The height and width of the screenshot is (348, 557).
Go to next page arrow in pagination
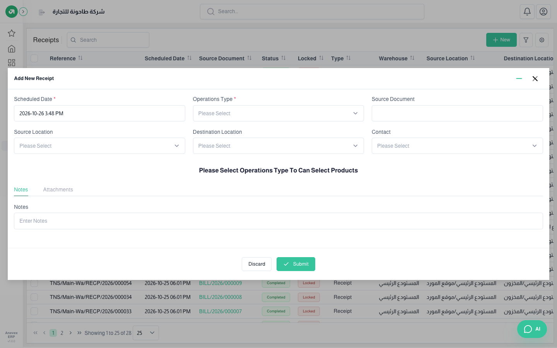tap(70, 333)
